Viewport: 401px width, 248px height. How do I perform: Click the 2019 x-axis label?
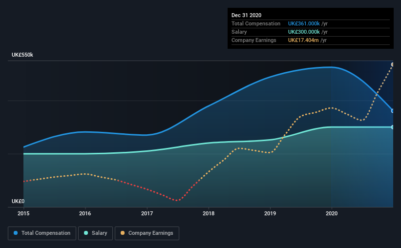(x=270, y=213)
